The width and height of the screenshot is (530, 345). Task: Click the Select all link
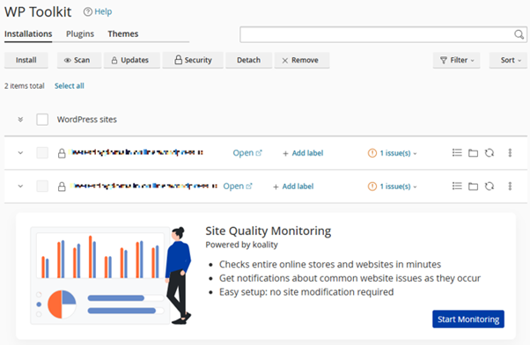pos(70,86)
